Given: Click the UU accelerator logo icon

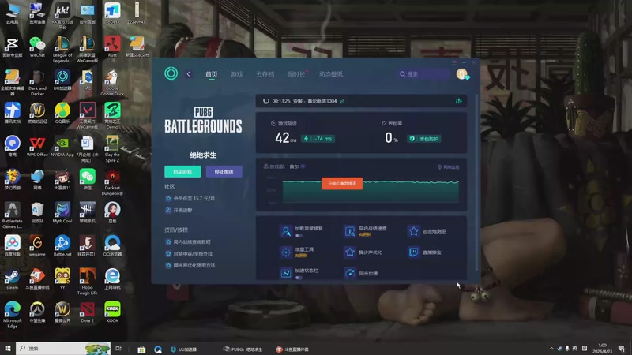Looking at the screenshot, I should 171,73.
